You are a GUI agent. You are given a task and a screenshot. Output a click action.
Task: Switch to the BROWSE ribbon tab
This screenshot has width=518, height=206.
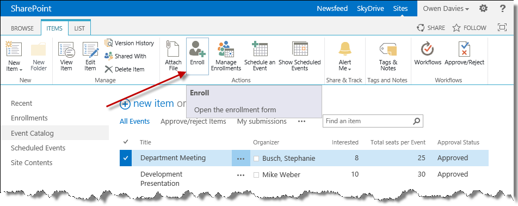[x=22, y=28]
